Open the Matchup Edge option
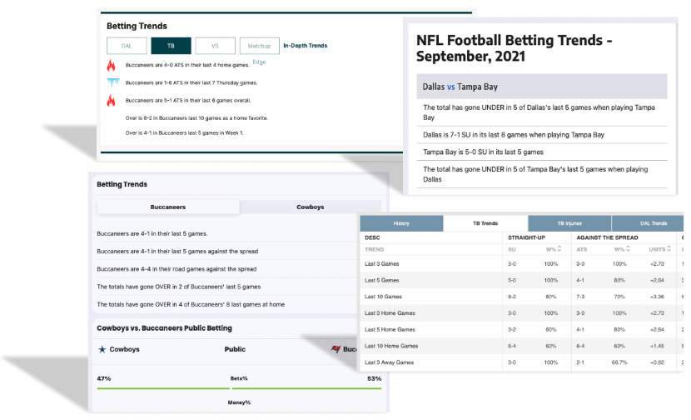Image resolution: width=691 pixels, height=420 pixels. [x=259, y=46]
